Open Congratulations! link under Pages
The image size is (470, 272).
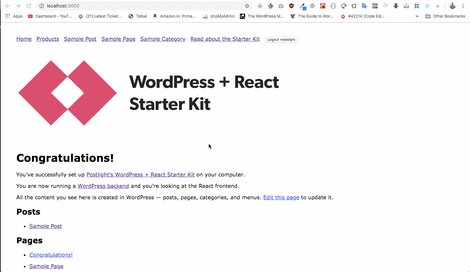(51, 255)
